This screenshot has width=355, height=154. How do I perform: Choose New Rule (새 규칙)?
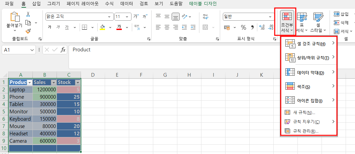[309, 112]
